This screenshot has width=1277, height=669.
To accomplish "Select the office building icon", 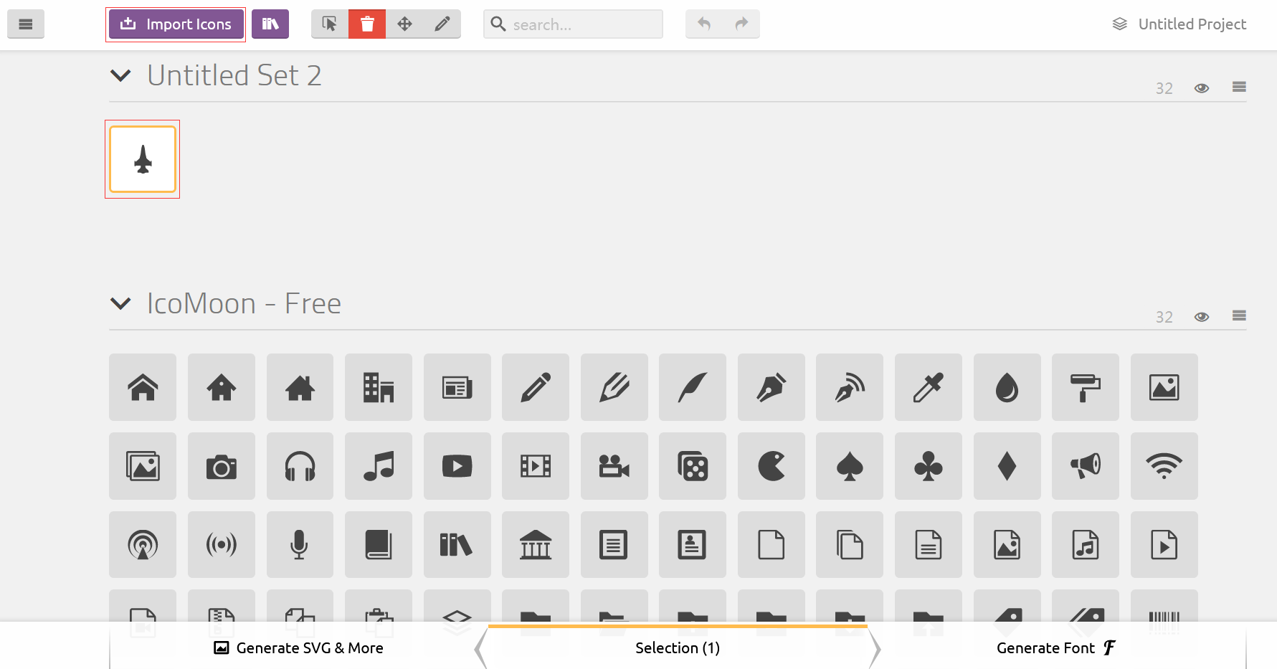I will click(379, 387).
